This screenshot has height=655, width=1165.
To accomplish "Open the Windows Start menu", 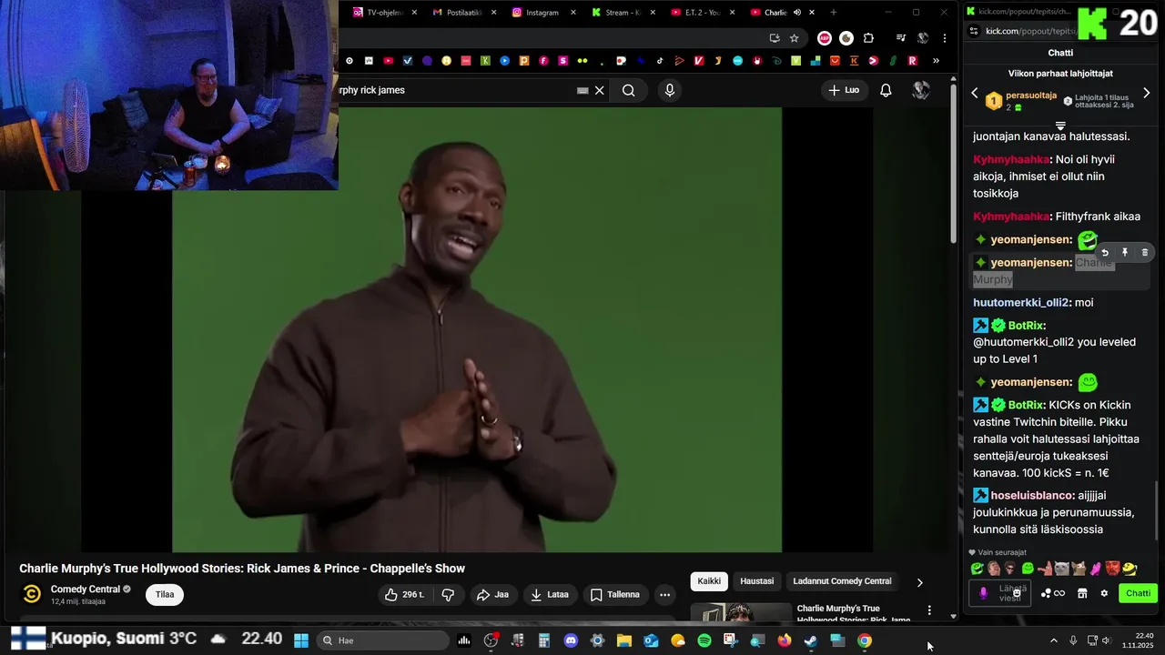I will coord(301,640).
